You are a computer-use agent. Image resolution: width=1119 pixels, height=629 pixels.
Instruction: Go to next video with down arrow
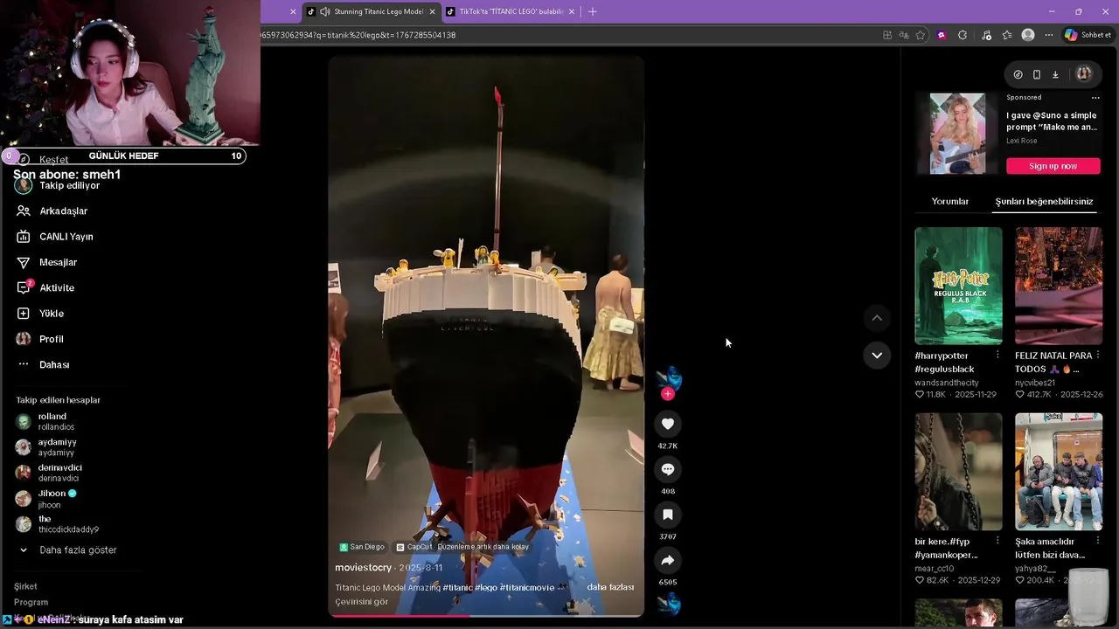coord(877,355)
